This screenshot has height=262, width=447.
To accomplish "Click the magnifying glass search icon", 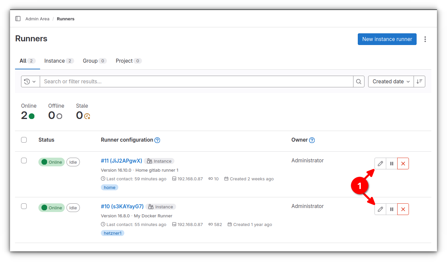I will click(x=358, y=81).
